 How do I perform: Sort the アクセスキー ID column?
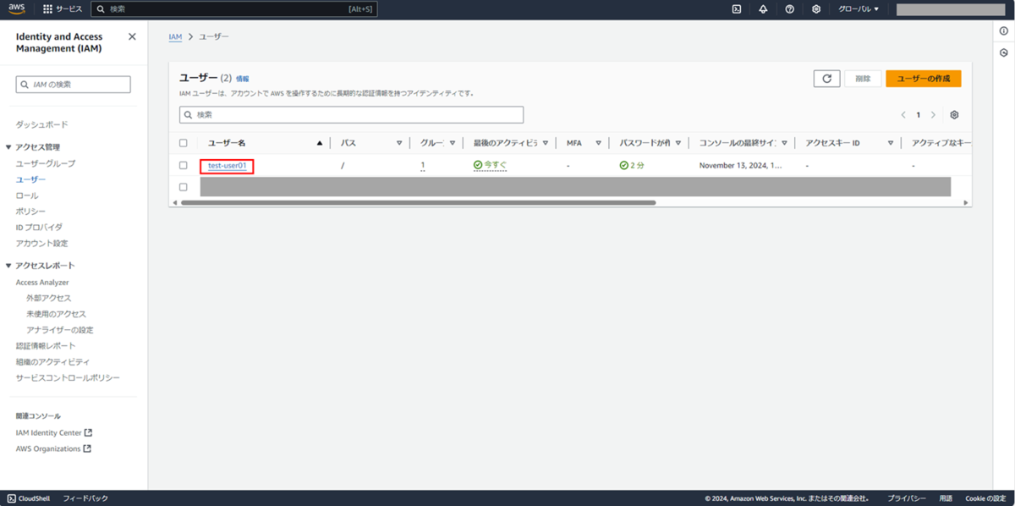coord(891,143)
